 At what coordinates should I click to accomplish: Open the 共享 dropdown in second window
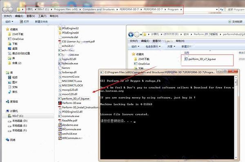171,47
